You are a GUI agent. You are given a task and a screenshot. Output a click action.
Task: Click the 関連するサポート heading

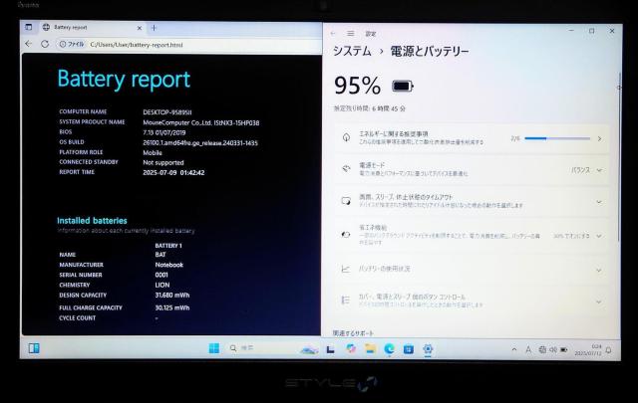pos(353,332)
